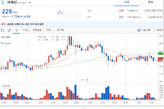Click the VOL 12.3M readout in chart

[x=43, y=40]
